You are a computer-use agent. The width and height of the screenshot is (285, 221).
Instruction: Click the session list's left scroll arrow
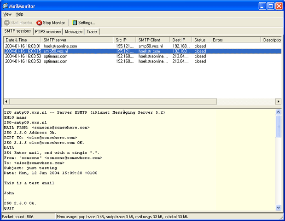pyautogui.click(x=6, y=101)
